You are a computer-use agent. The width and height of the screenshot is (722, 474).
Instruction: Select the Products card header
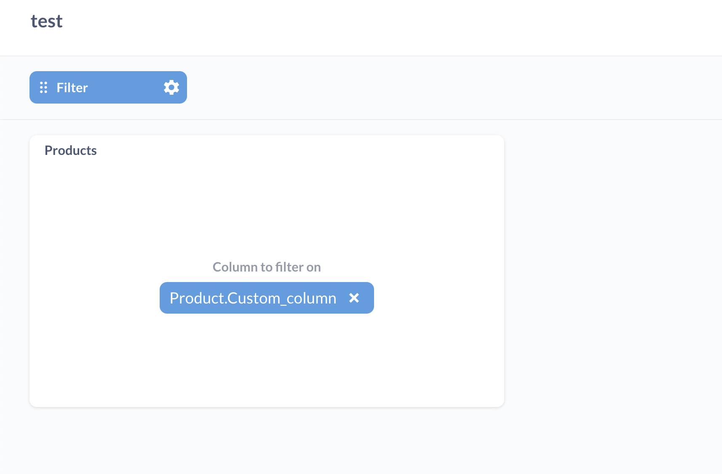pos(71,150)
